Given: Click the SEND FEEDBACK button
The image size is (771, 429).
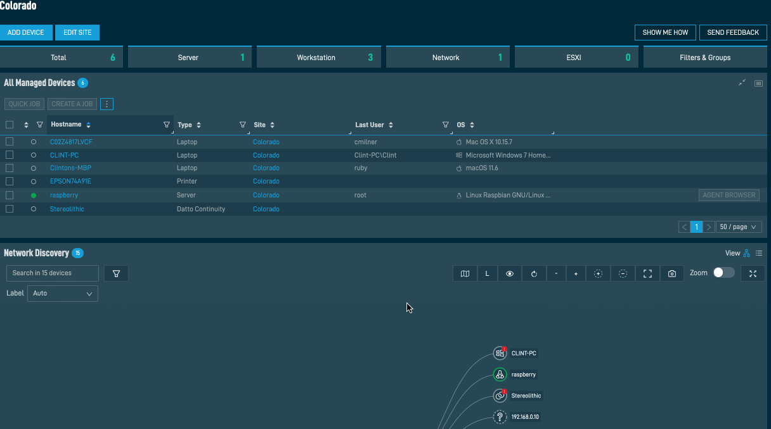Looking at the screenshot, I should (x=733, y=33).
